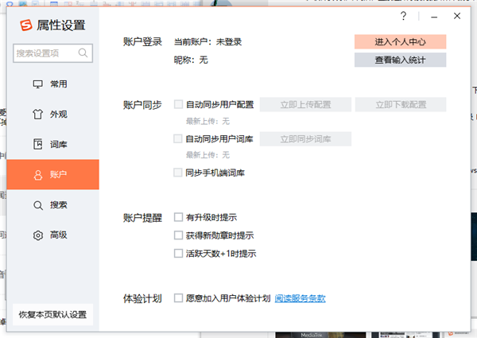This screenshot has height=338, width=477.
Task: Check 活跃天数+1时提示 option
Action: [x=178, y=254]
